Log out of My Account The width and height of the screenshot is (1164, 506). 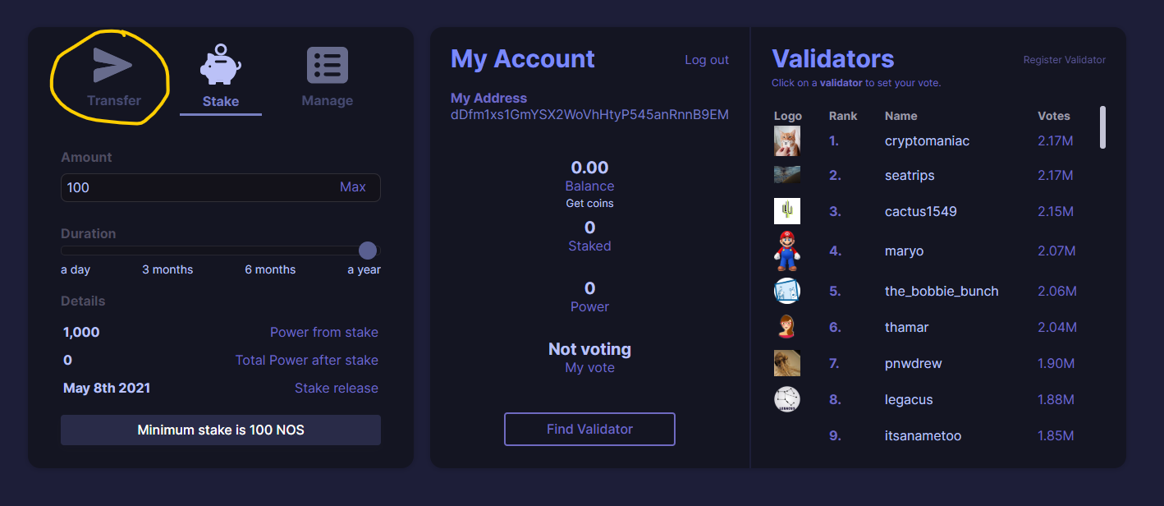pos(707,60)
